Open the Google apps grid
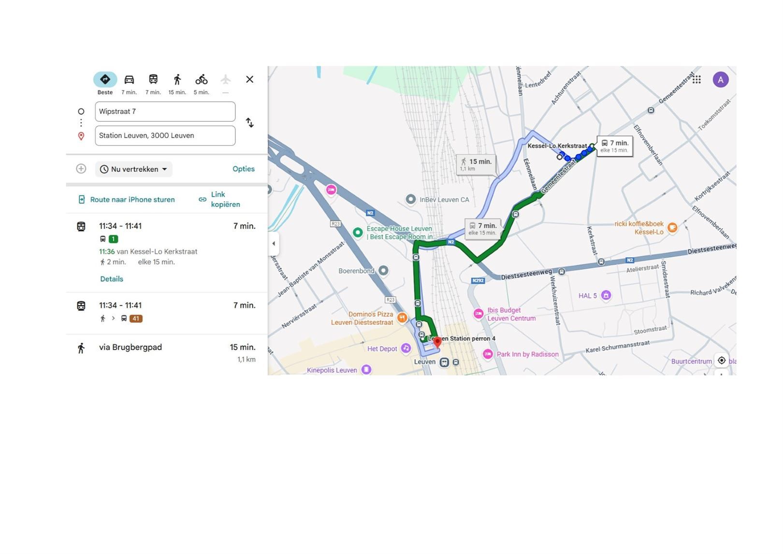 click(x=696, y=80)
